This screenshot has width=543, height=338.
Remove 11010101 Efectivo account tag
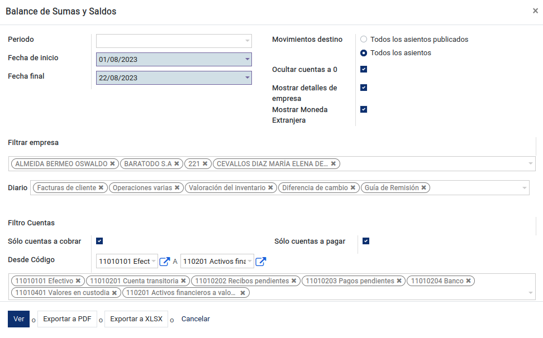(x=78, y=281)
